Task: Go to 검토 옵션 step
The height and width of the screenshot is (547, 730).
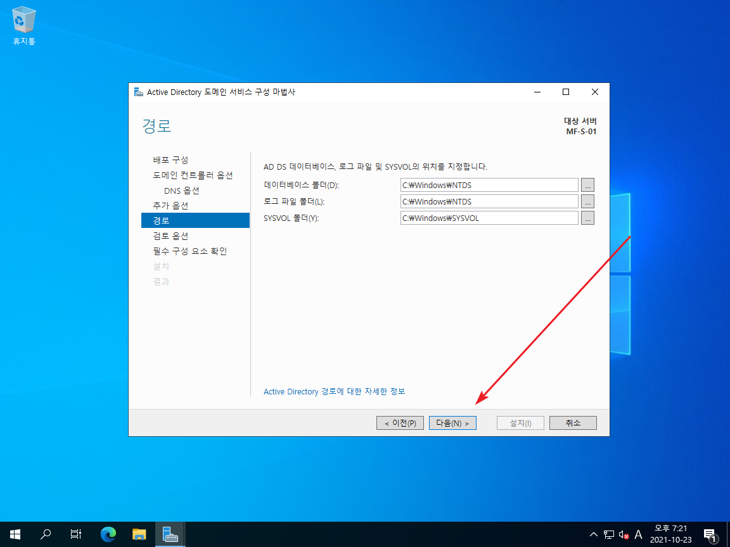Action: coord(170,236)
